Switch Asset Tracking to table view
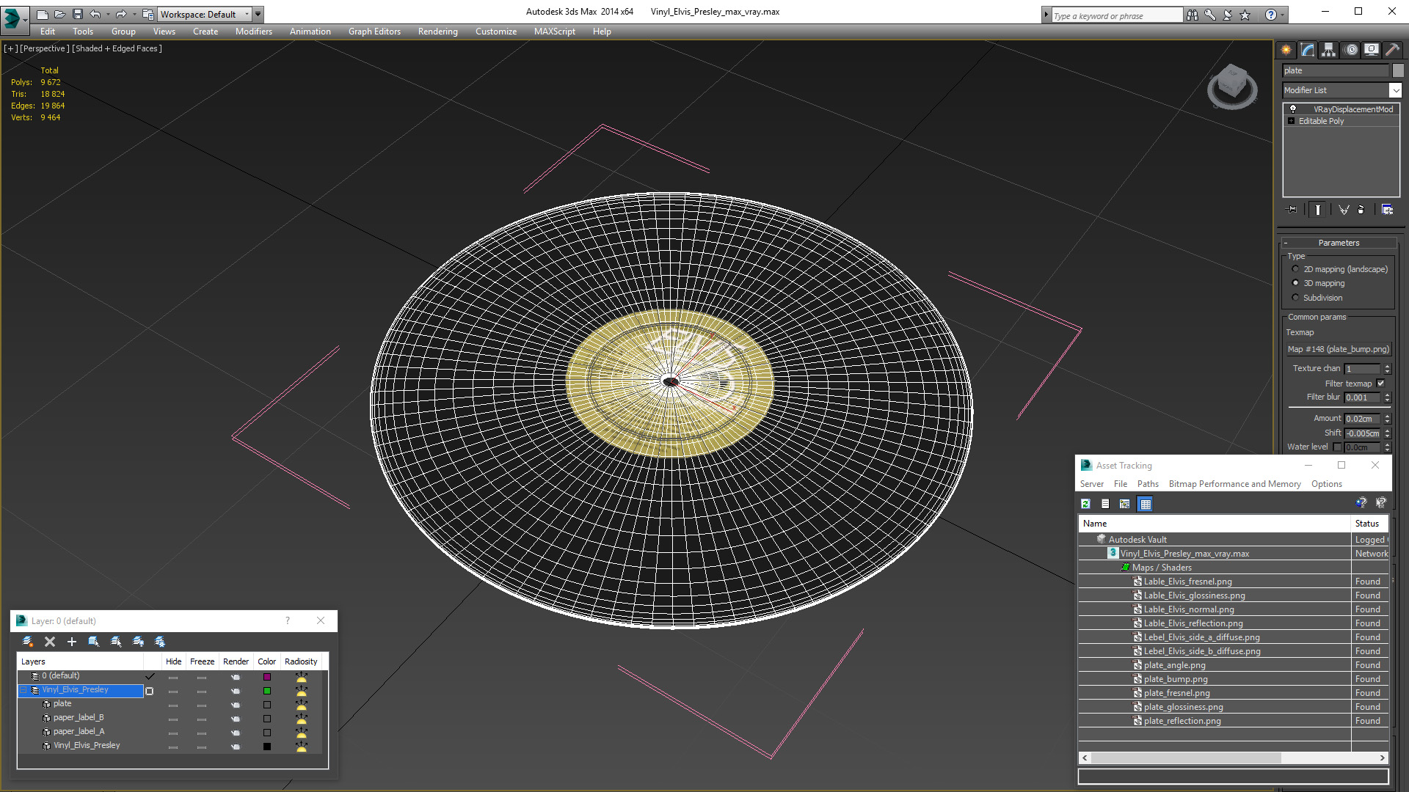1409x792 pixels. [x=1145, y=504]
